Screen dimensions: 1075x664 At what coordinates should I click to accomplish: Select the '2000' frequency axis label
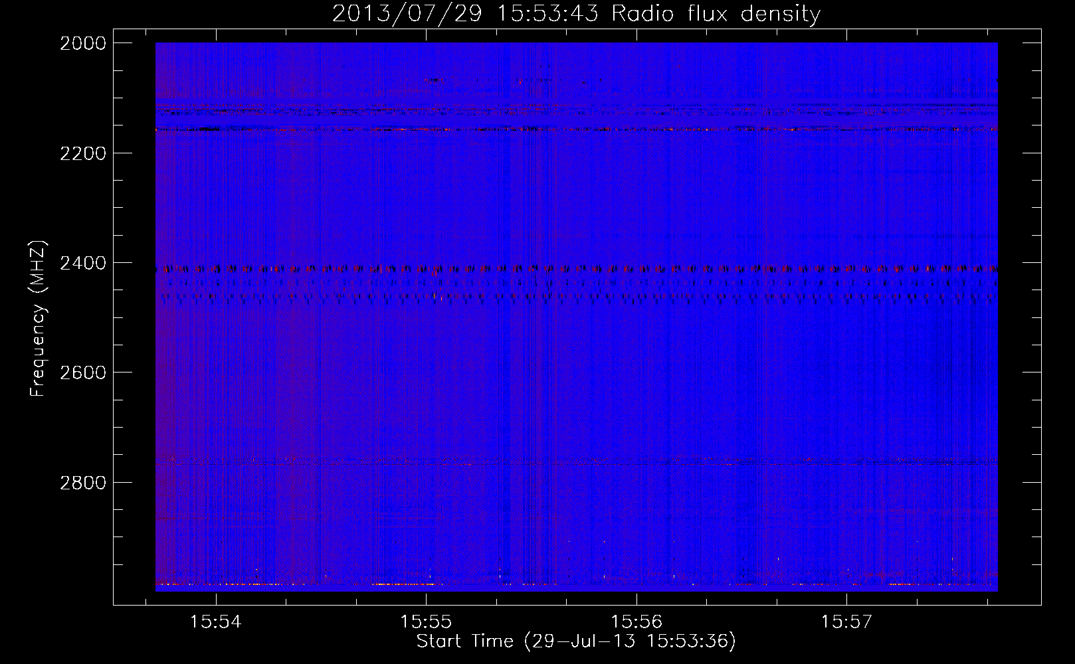pyautogui.click(x=83, y=43)
